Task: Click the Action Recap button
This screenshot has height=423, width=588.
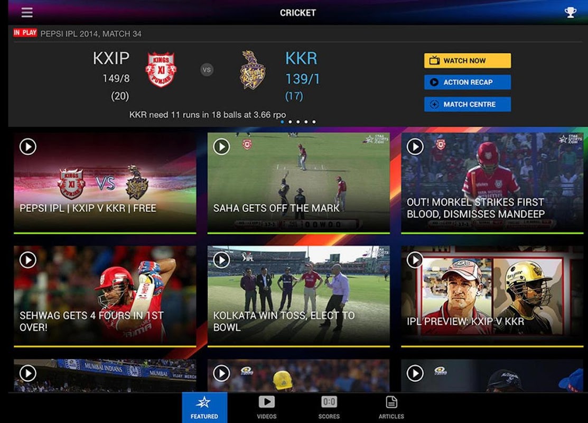Action: (x=467, y=82)
